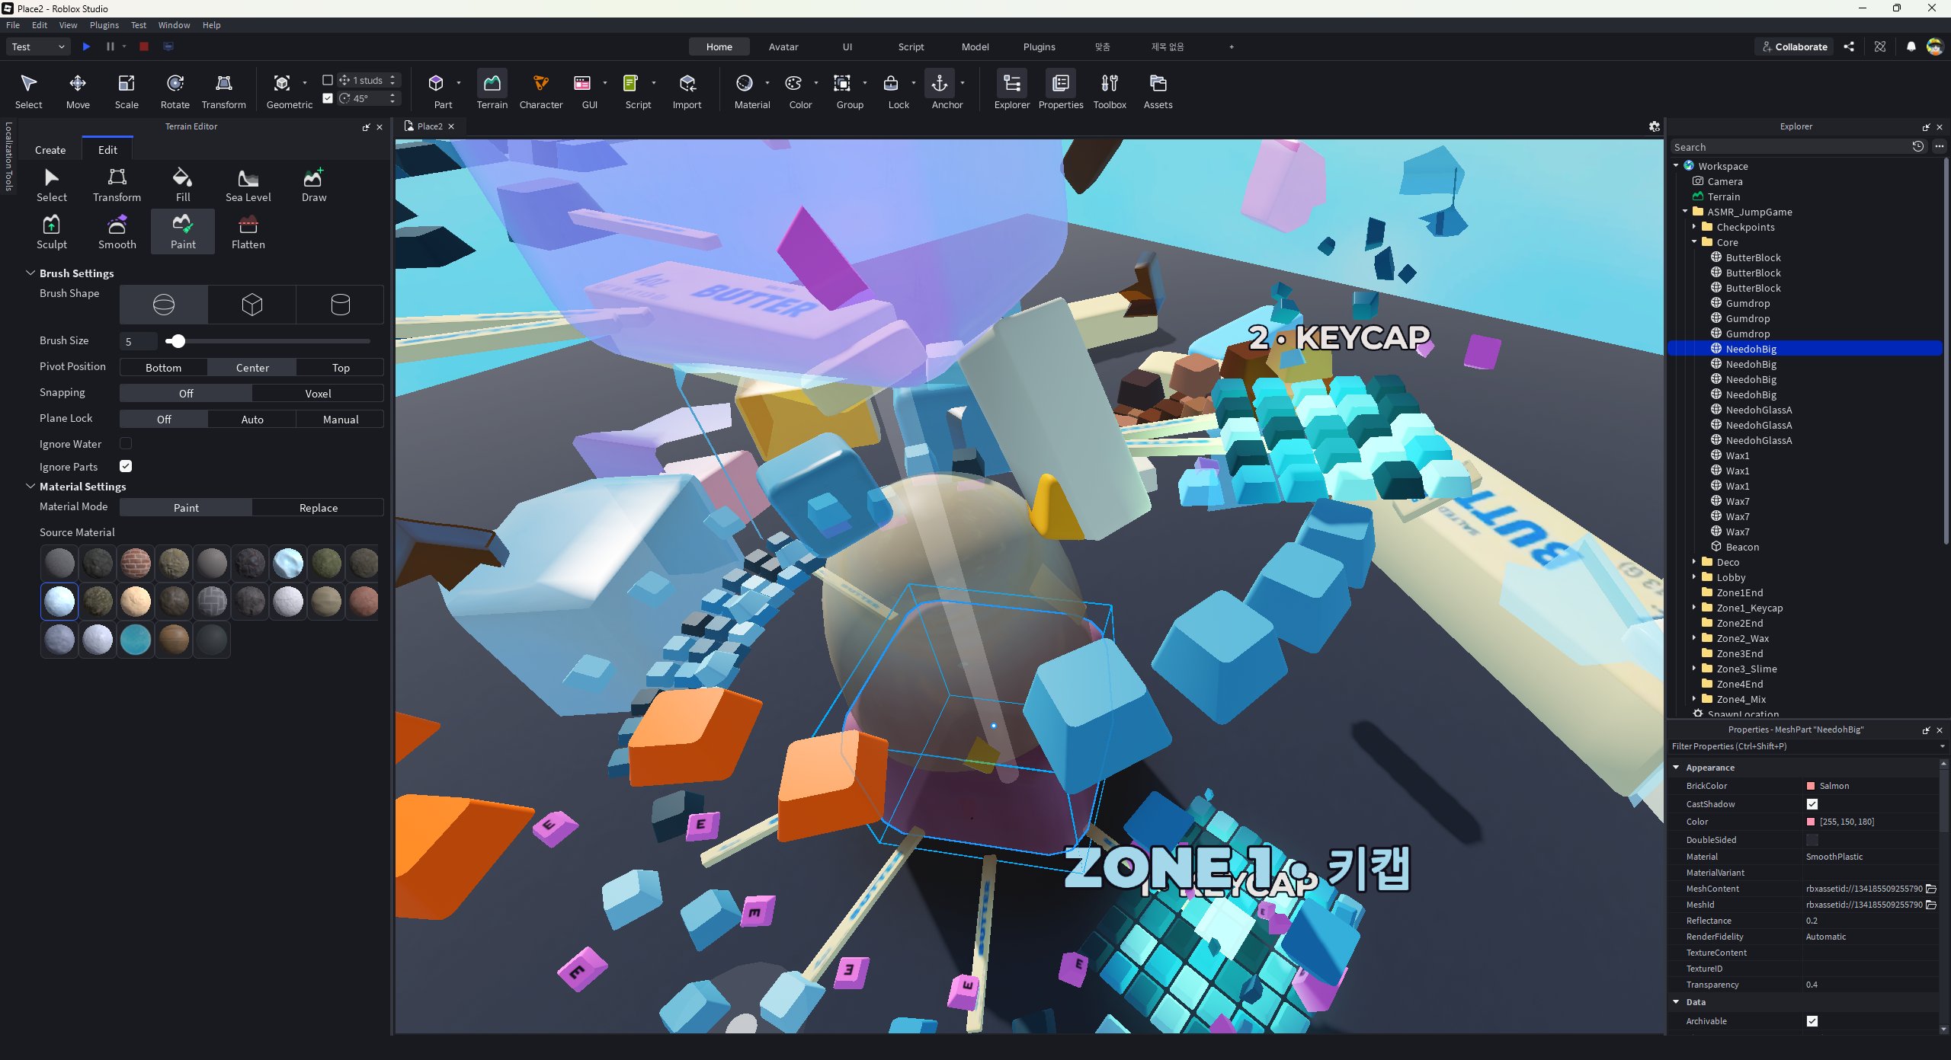Image resolution: width=1951 pixels, height=1060 pixels.
Task: Select the terrain Sculpt tool
Action: pos(52,232)
